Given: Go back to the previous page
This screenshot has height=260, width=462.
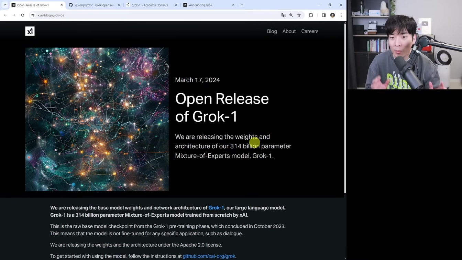Looking at the screenshot, I should [x=5, y=15].
